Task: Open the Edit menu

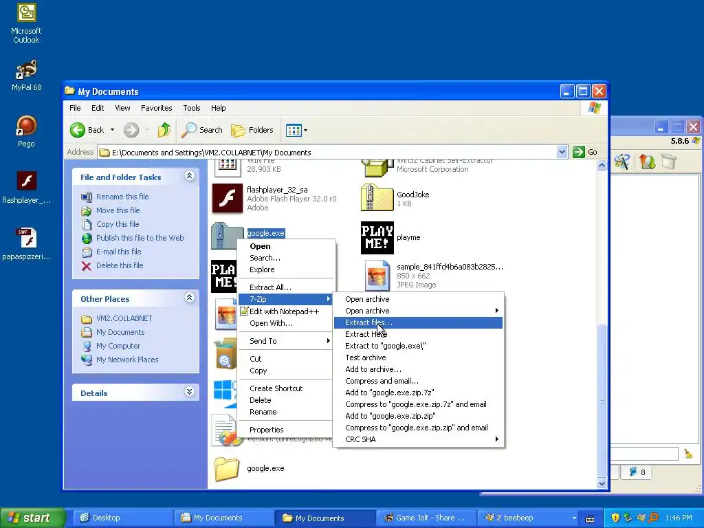Action: (98, 108)
